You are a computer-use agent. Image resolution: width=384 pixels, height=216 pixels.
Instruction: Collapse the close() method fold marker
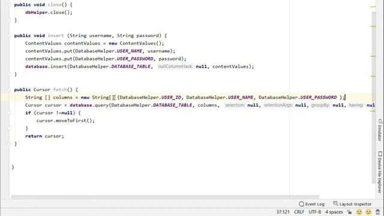9,5
